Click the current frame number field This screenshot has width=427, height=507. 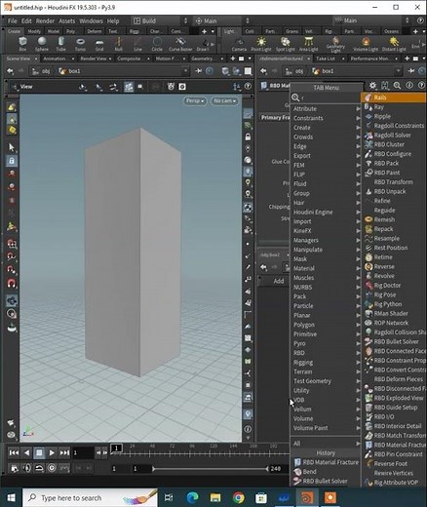click(x=83, y=452)
